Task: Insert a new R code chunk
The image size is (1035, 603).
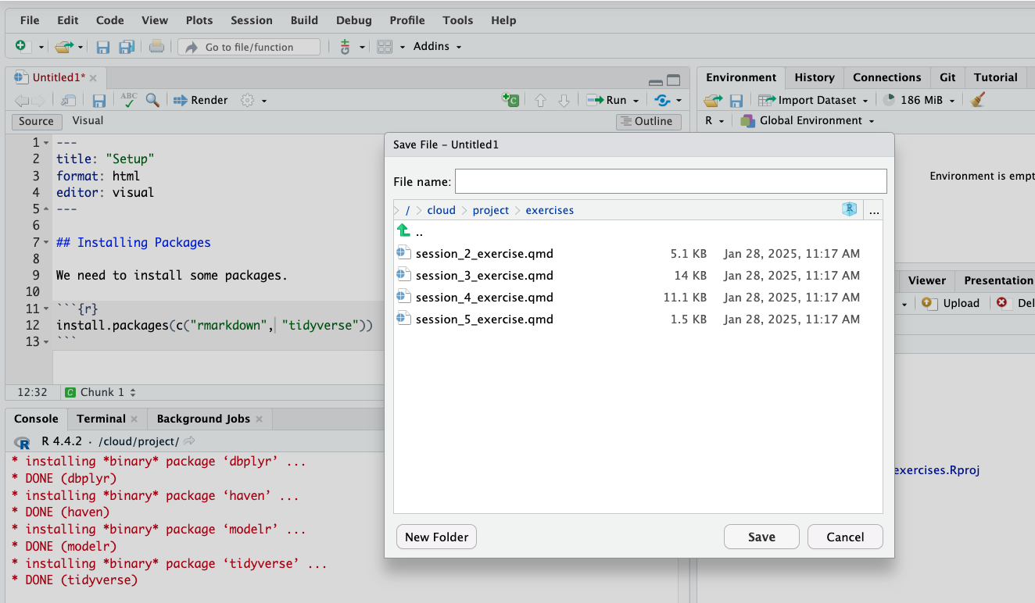Action: pos(510,100)
